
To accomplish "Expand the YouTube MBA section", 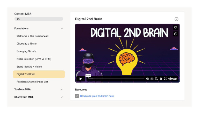I will [62, 89].
